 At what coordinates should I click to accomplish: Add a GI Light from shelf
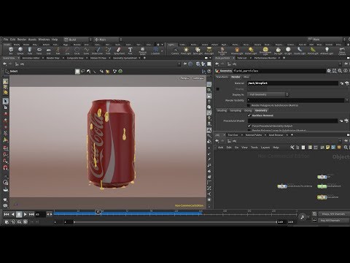(288, 50)
